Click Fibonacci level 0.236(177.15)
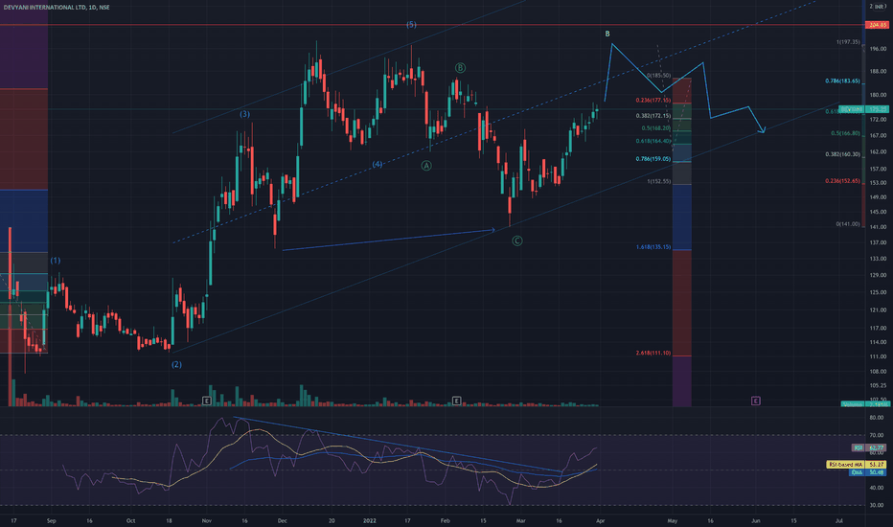Viewport: 893px width, 527px height. (653, 101)
